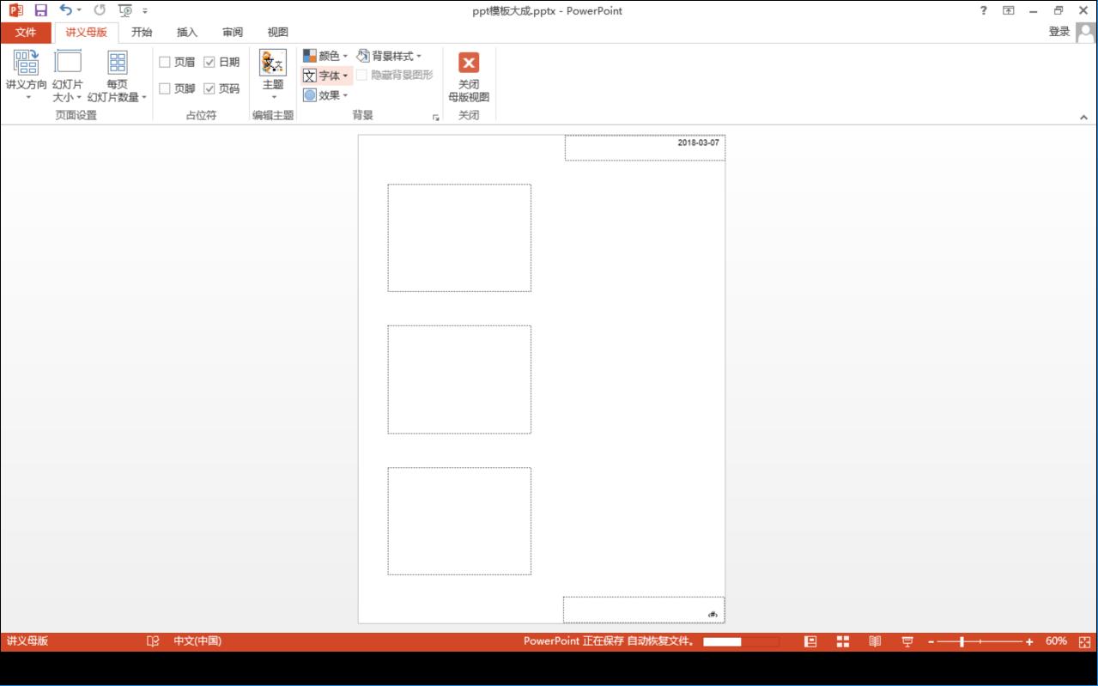Disable the 日期 (date) checkbox
Screen dimensions: 1098x686
tap(209, 61)
